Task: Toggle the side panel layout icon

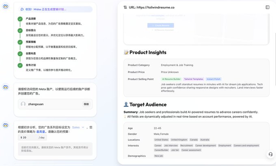Action: pyautogui.click(x=267, y=7)
